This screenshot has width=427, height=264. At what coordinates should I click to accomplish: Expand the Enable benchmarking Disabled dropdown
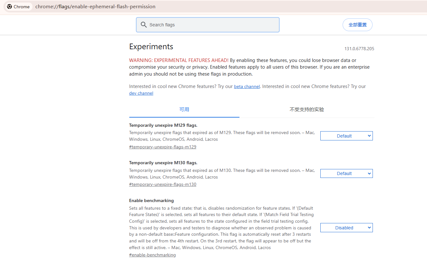tap(346, 228)
